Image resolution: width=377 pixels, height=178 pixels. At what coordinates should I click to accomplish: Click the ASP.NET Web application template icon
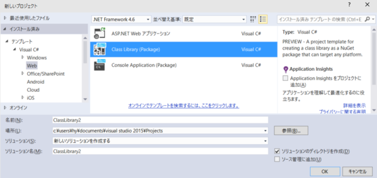(100, 34)
